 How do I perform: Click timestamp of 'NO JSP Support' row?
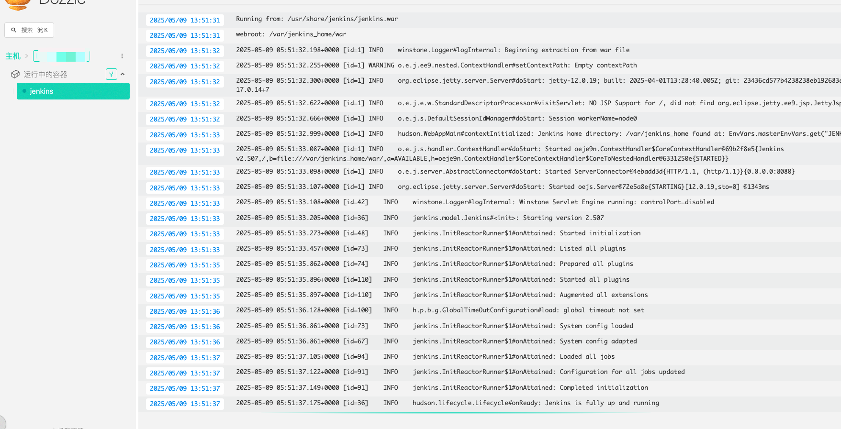(185, 104)
